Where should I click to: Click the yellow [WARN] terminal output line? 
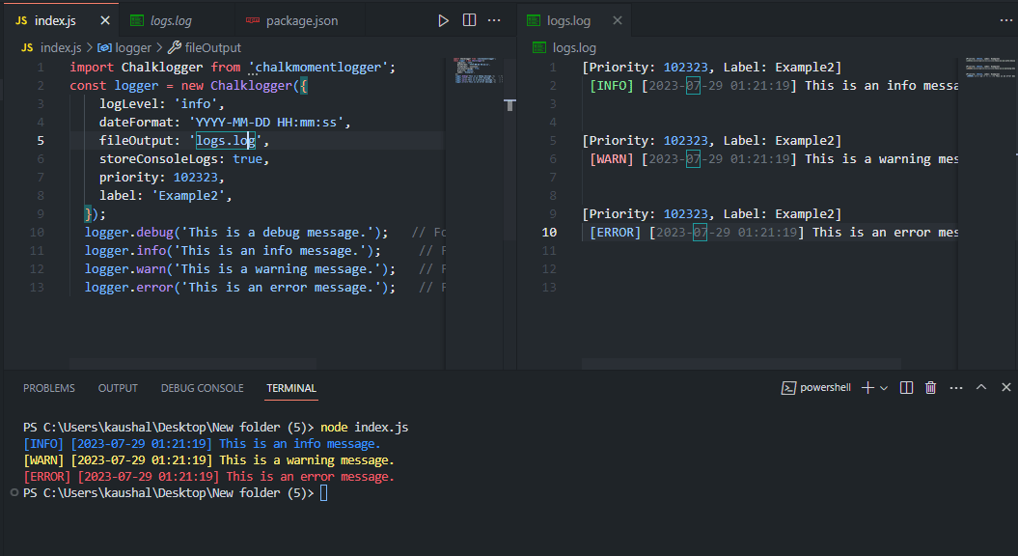coord(208,459)
